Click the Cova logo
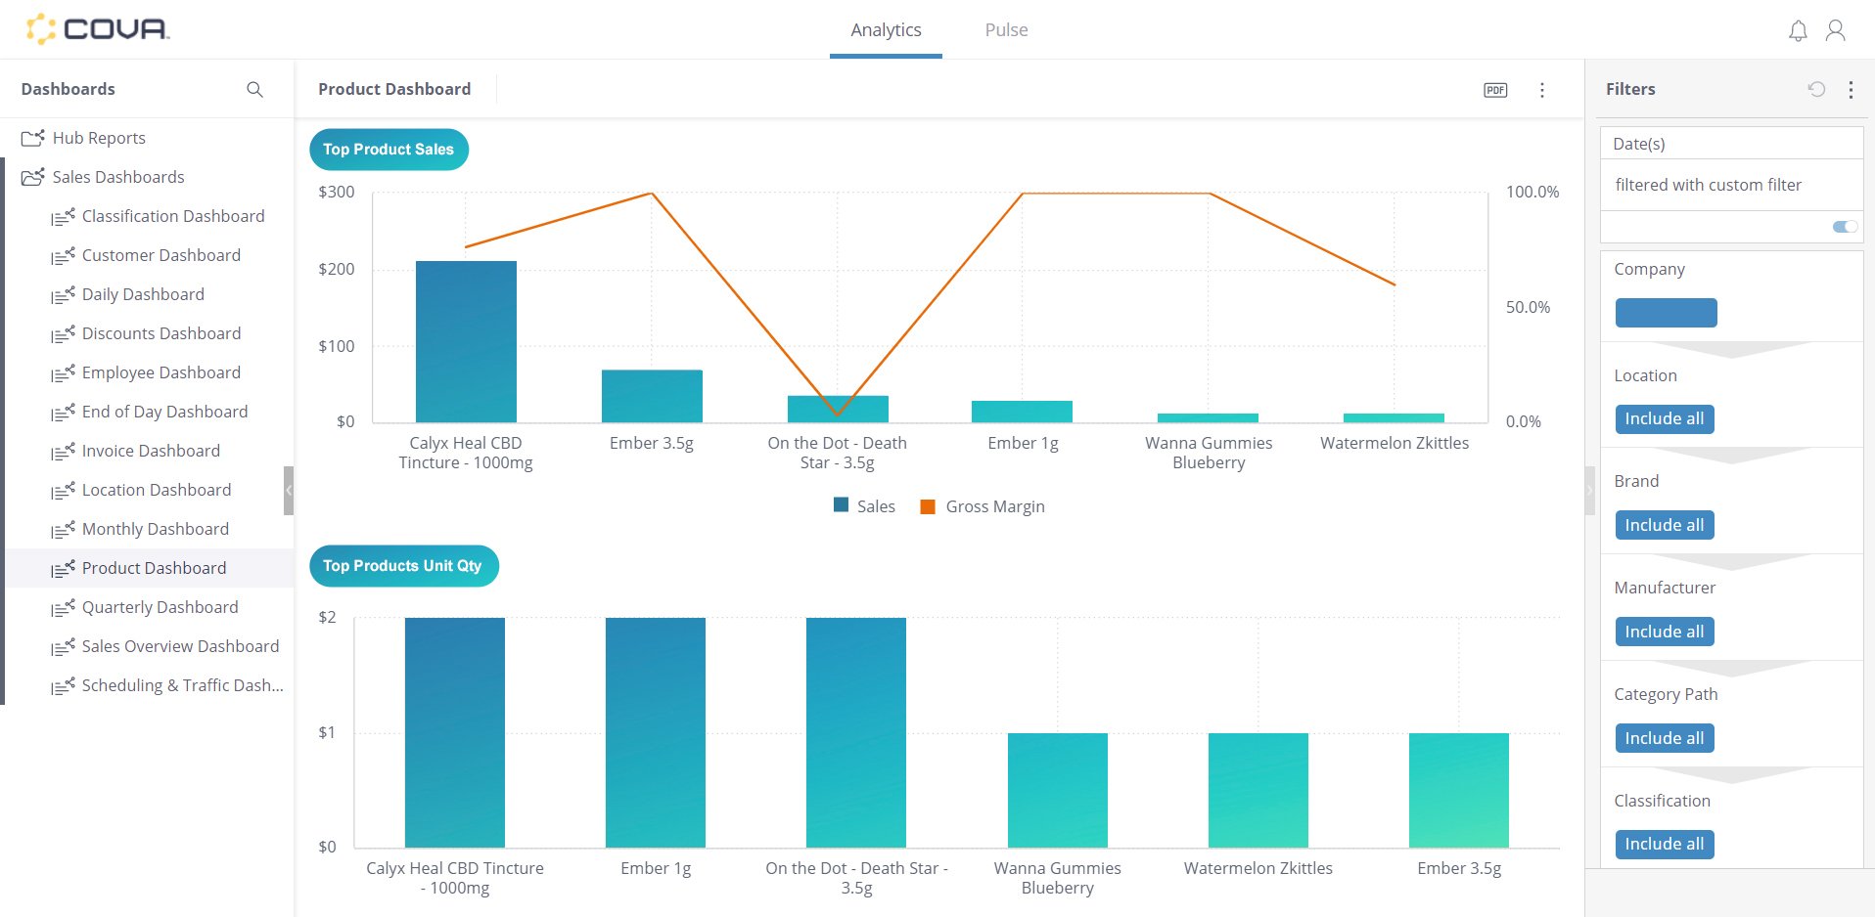The width and height of the screenshot is (1875, 917). (x=98, y=28)
